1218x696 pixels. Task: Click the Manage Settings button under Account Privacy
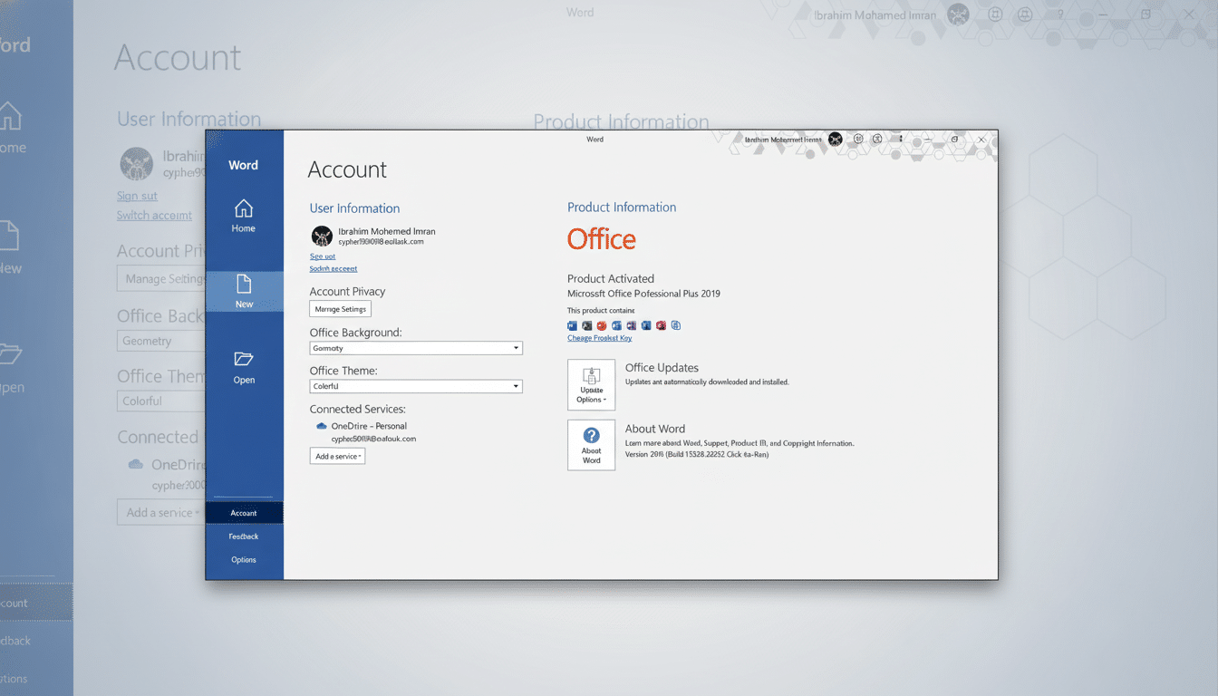(340, 308)
